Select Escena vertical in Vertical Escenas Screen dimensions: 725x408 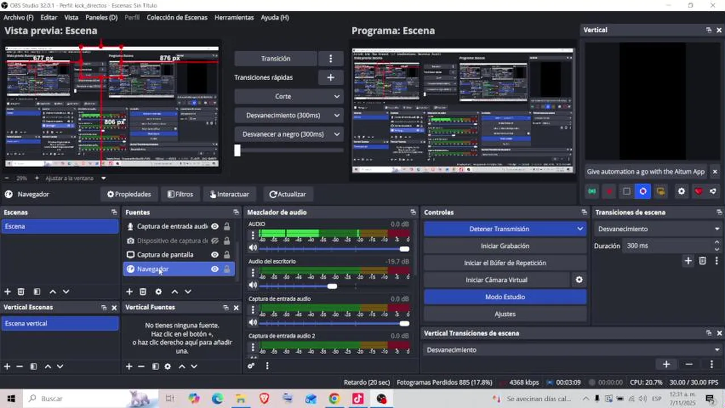(60, 324)
